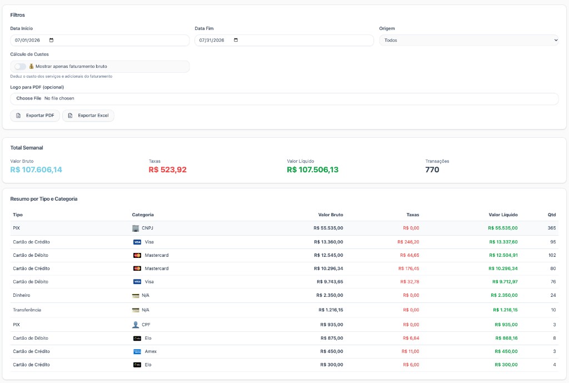This screenshot has height=383, width=569.
Task: Click the money bag icon beside faturamento bruto
Action: tap(31, 67)
